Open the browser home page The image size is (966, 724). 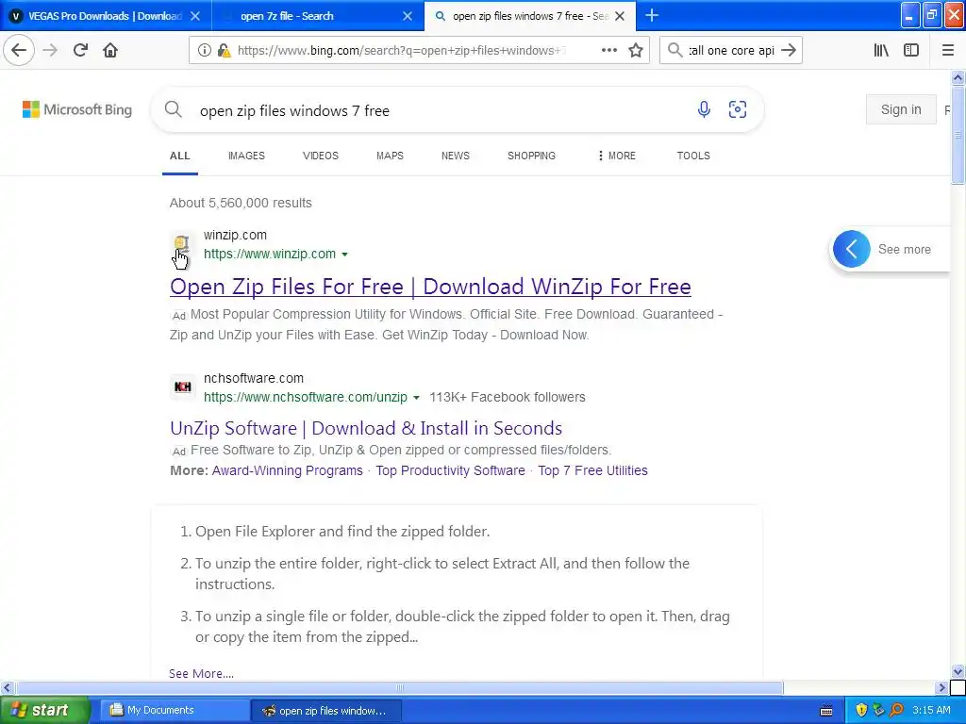[x=110, y=51]
